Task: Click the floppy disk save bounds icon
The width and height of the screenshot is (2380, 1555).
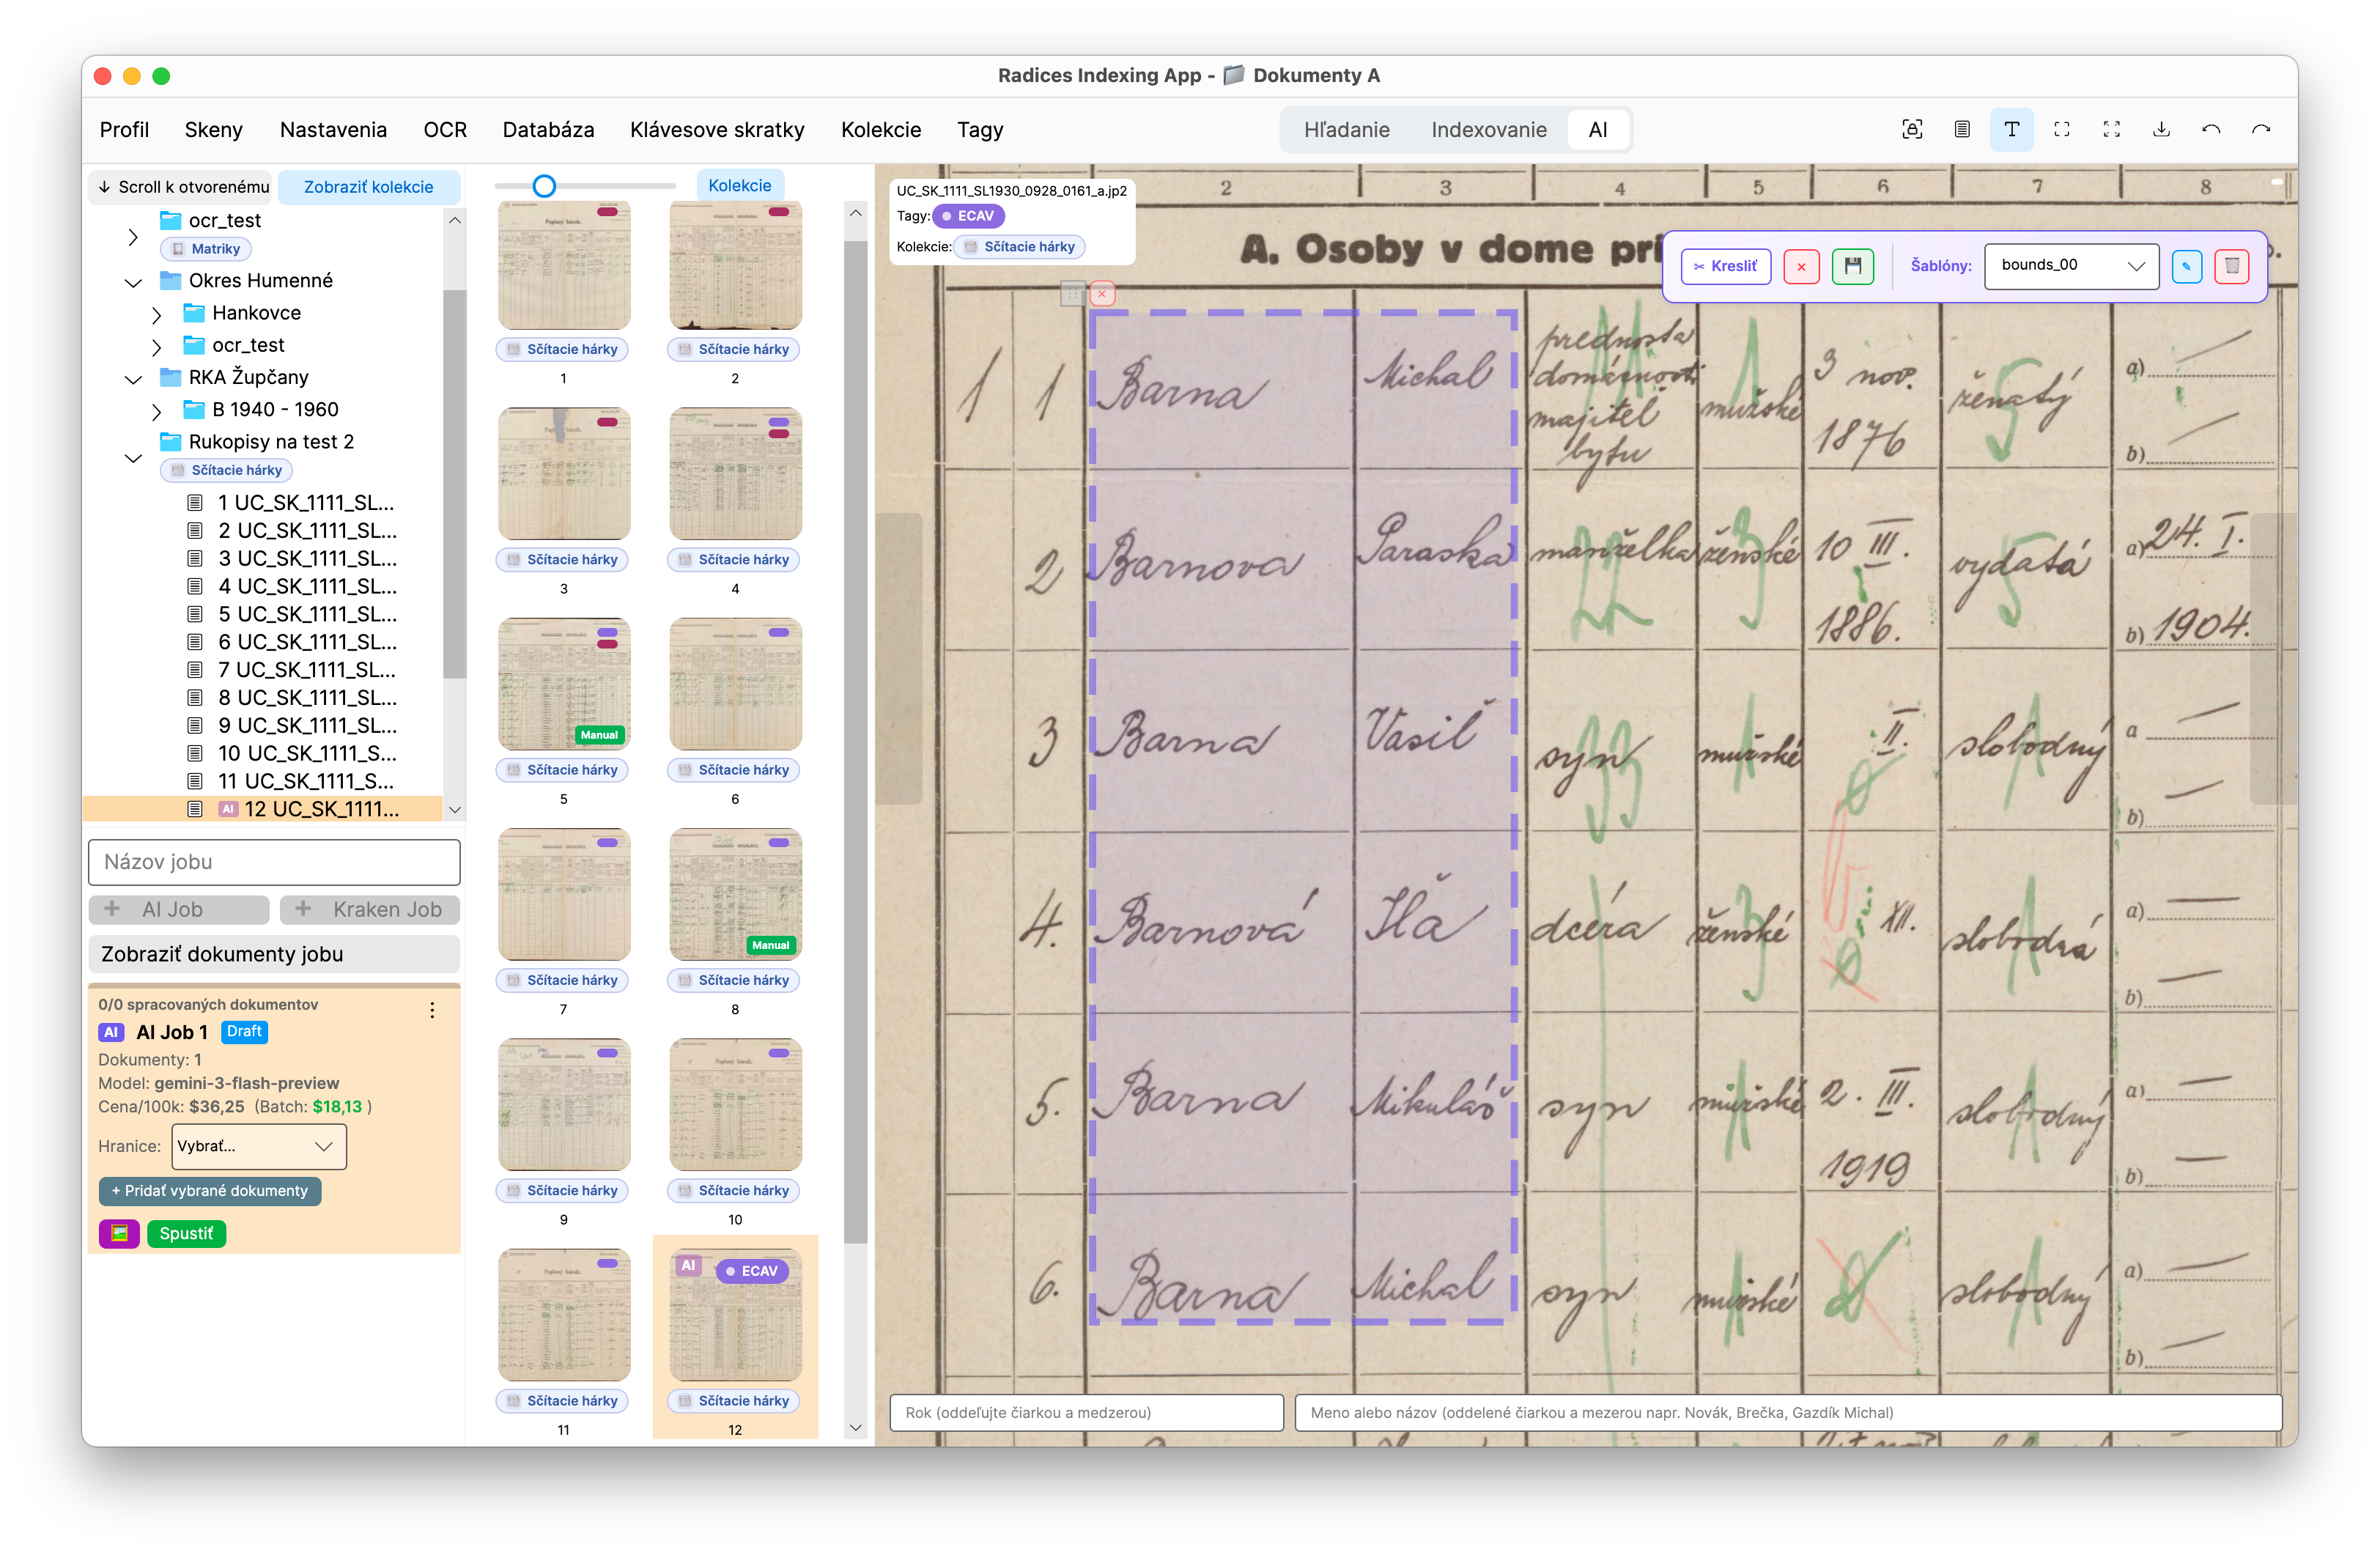Action: tap(1852, 266)
